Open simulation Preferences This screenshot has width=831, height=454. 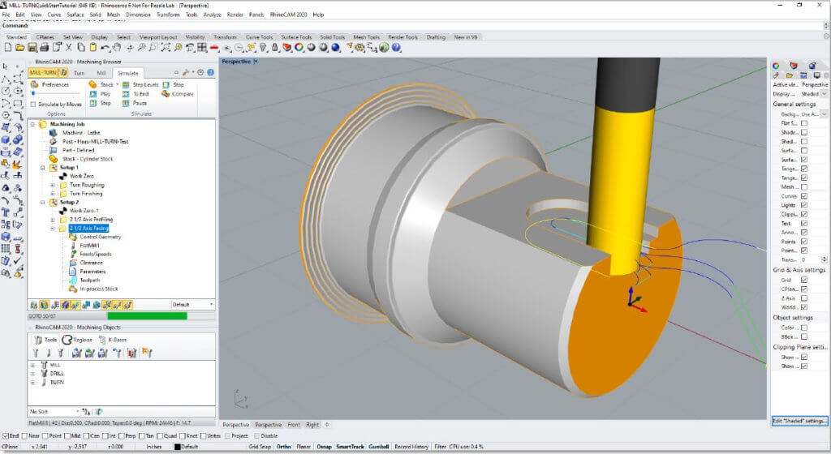click(35, 84)
